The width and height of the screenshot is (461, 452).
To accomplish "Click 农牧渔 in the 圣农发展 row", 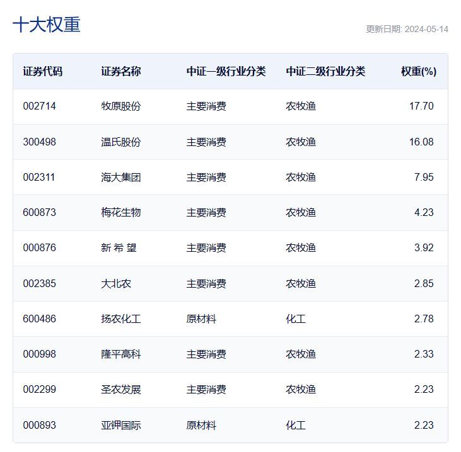I will pos(301,389).
